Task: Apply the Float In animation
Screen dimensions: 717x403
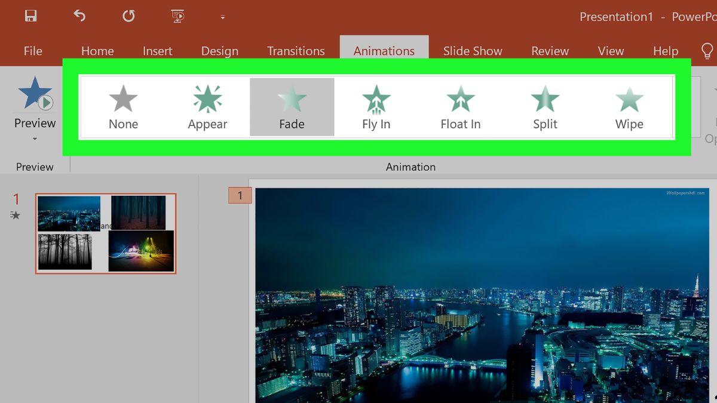Action: [x=460, y=106]
